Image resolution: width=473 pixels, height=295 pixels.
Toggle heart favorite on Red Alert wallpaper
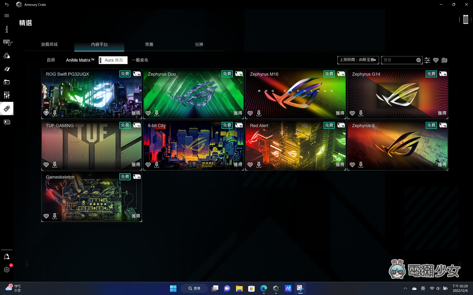[x=250, y=165]
